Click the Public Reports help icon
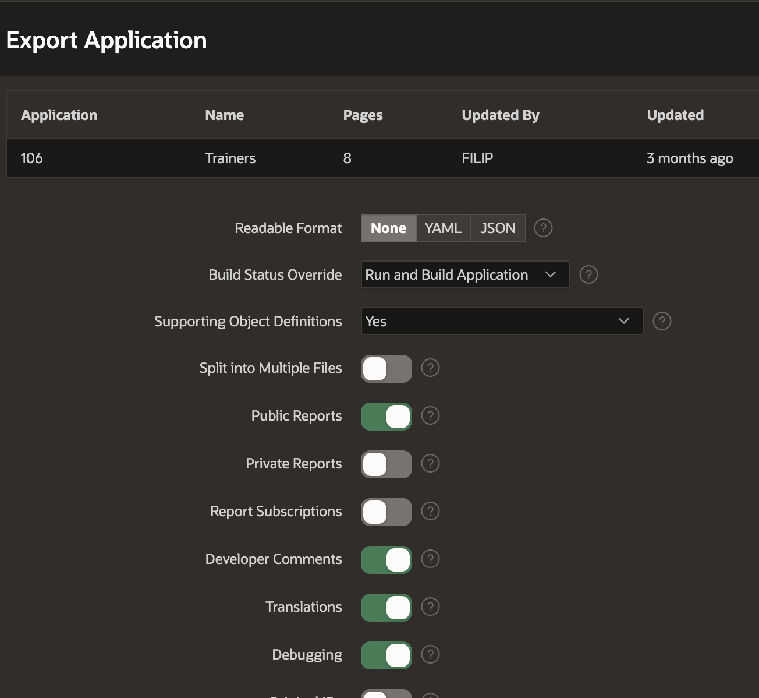Viewport: 759px width, 698px height. (430, 415)
